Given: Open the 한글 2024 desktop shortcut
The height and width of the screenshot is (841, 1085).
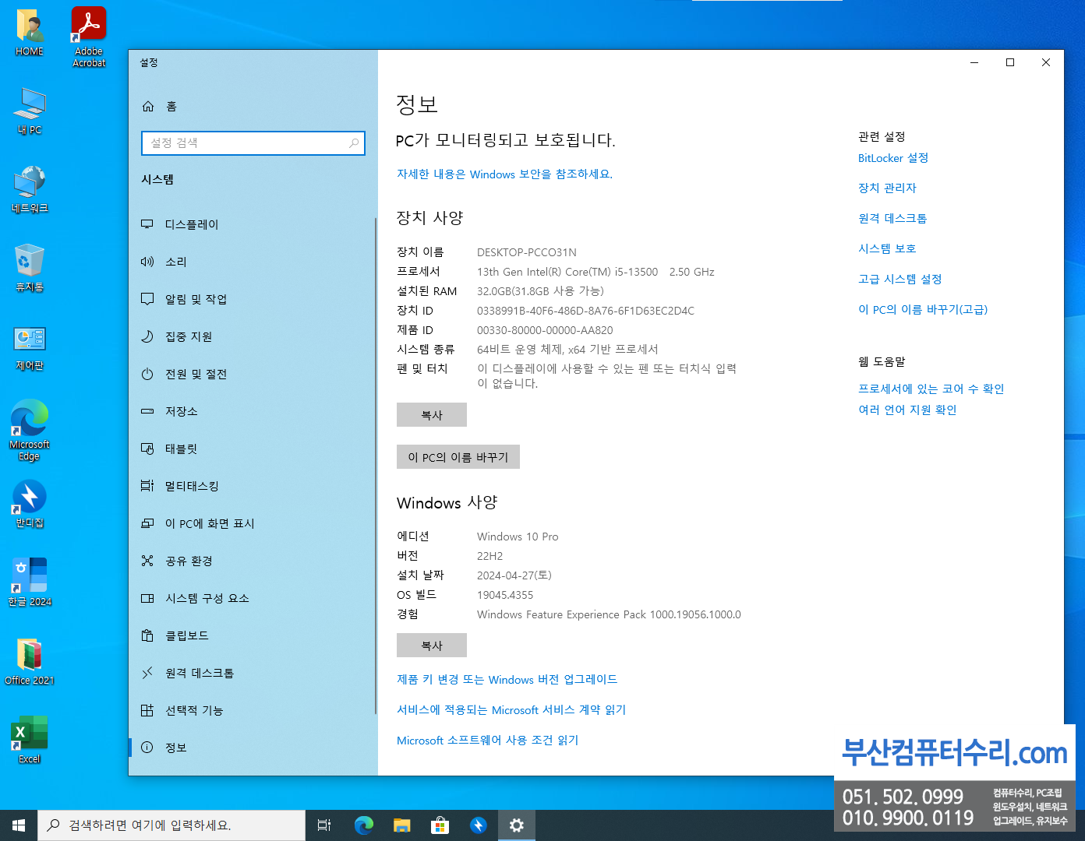Looking at the screenshot, I should coord(30,582).
